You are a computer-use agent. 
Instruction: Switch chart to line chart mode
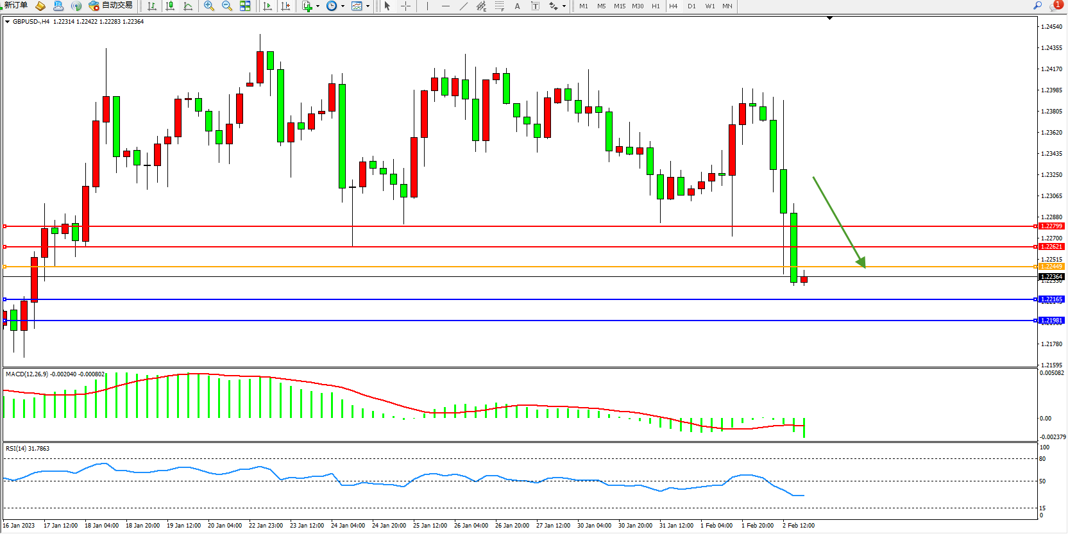pos(188,6)
